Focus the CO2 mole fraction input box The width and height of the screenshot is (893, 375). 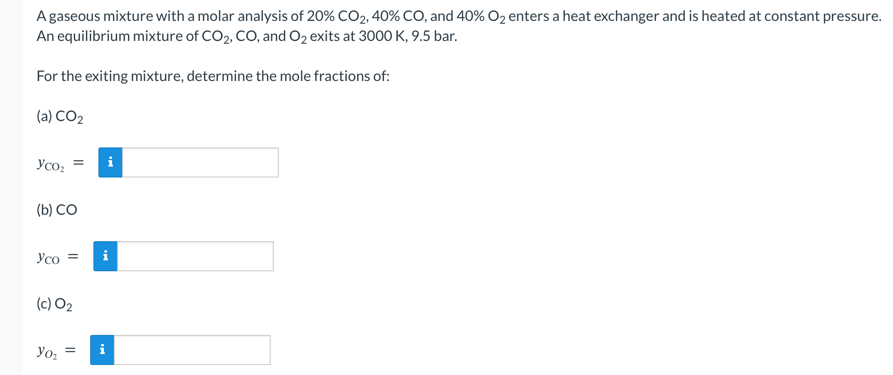point(200,162)
